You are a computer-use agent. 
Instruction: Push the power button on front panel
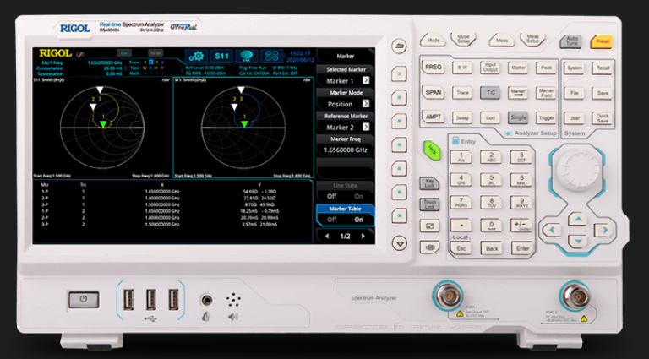click(84, 299)
